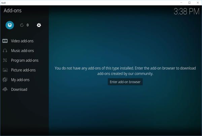This screenshot has width=202, height=136.
Task: Click the film strip icon for Video add-ons
Action: pyautogui.click(x=5, y=41)
